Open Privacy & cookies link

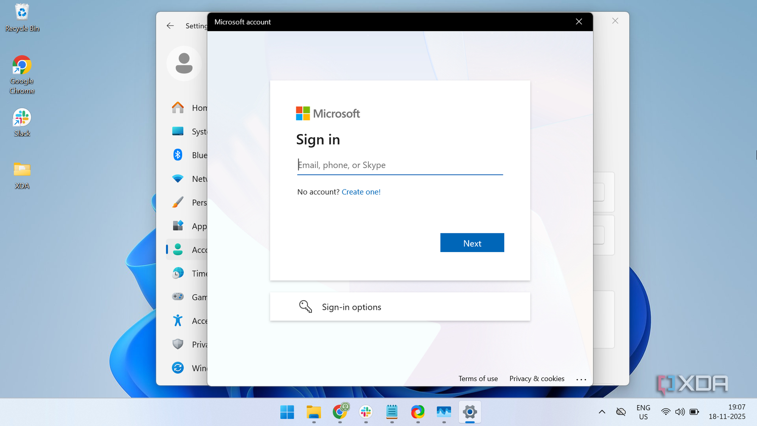click(537, 379)
